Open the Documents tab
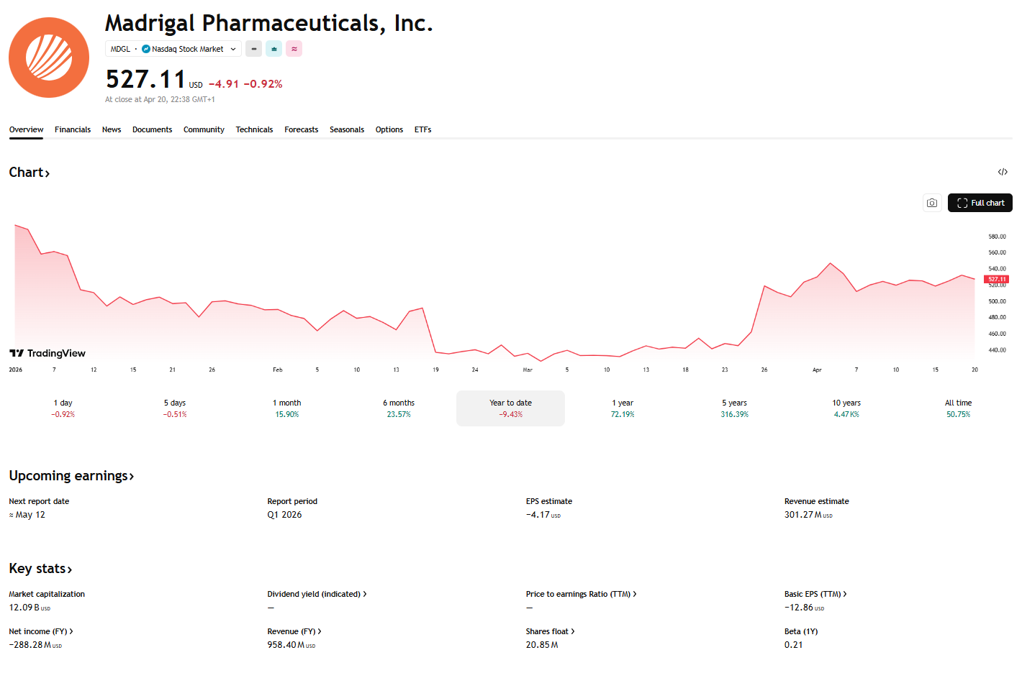This screenshot has width=1022, height=673. coord(152,129)
